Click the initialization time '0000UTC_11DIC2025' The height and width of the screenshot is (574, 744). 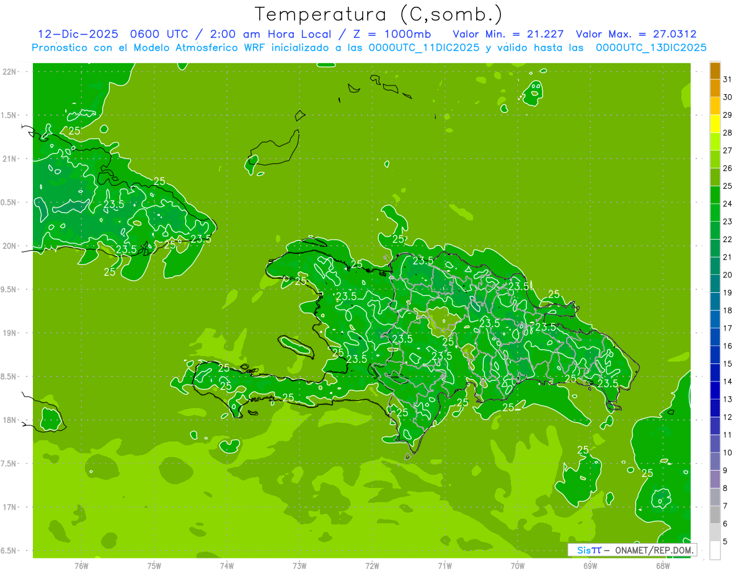(x=424, y=48)
